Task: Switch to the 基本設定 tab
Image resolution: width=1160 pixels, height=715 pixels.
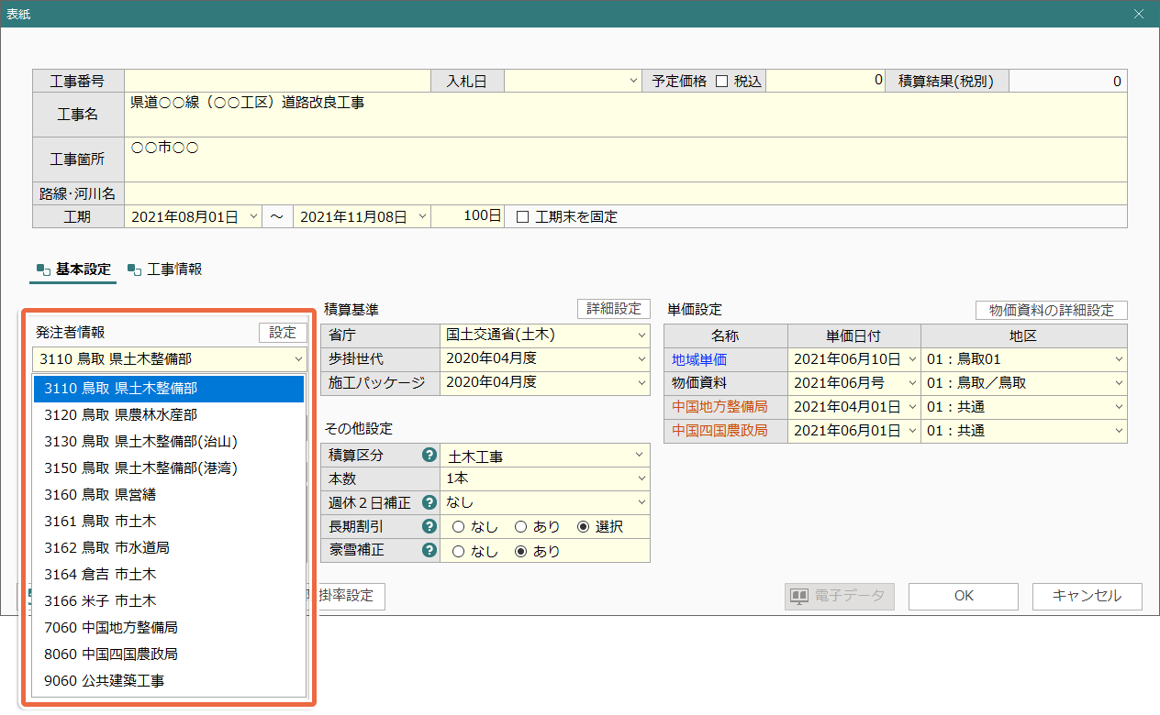Action: (x=73, y=269)
